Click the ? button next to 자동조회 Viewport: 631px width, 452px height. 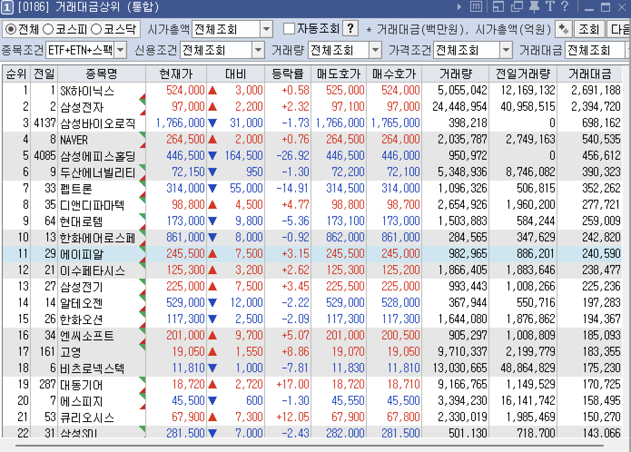[x=350, y=29]
